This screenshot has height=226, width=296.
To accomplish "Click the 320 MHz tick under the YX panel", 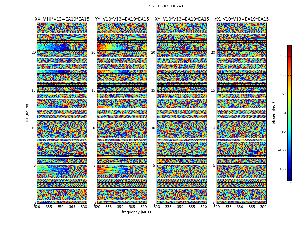I will (217, 207).
